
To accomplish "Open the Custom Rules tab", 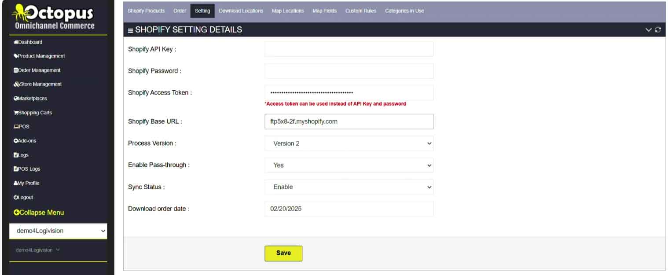I will (x=361, y=11).
